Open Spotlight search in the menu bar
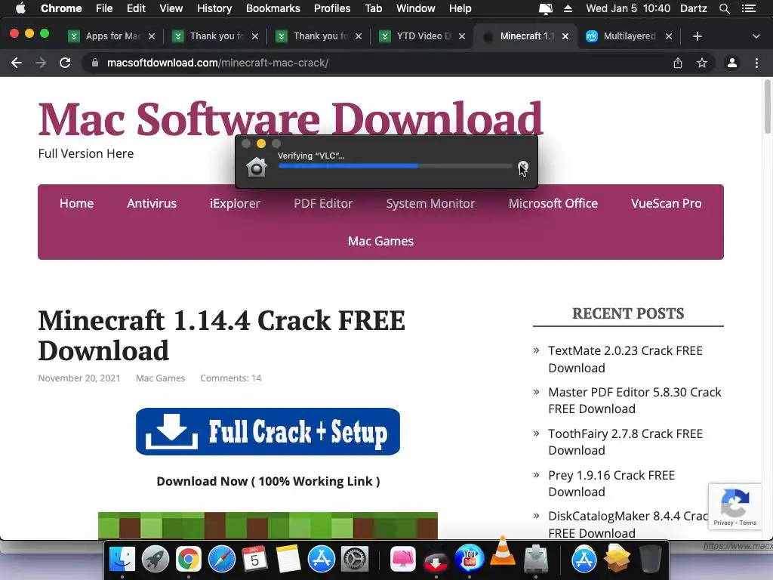The height and width of the screenshot is (580, 773). click(724, 8)
